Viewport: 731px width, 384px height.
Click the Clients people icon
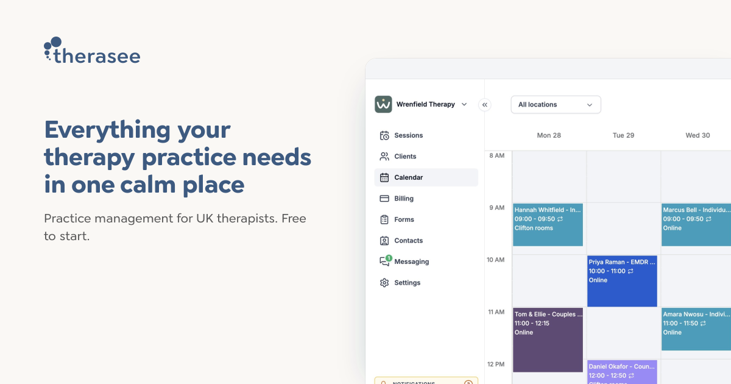point(384,157)
